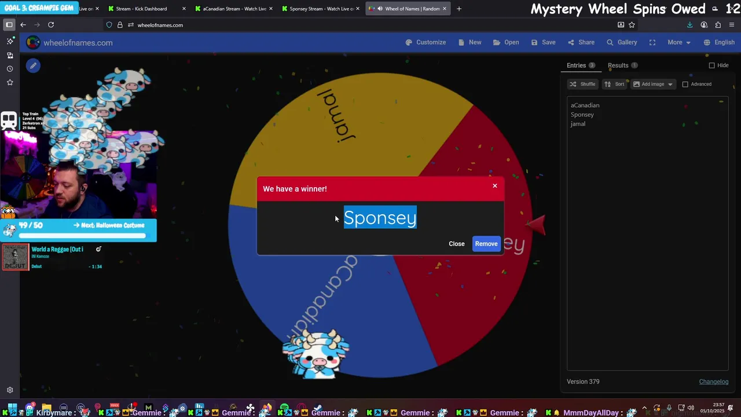Show hidden system tray icons
The height and width of the screenshot is (417, 741).
[644, 408]
